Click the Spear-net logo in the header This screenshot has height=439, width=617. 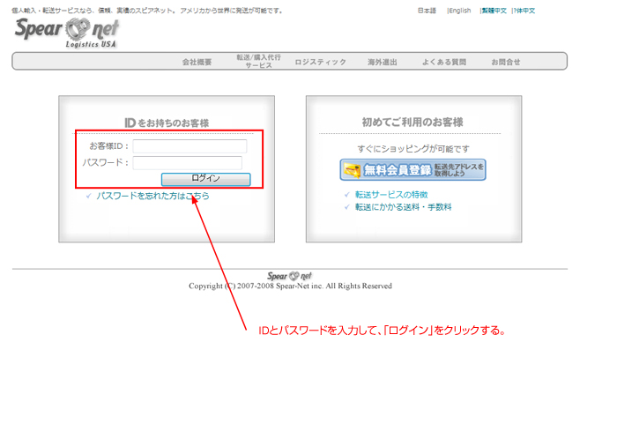pyautogui.click(x=66, y=33)
